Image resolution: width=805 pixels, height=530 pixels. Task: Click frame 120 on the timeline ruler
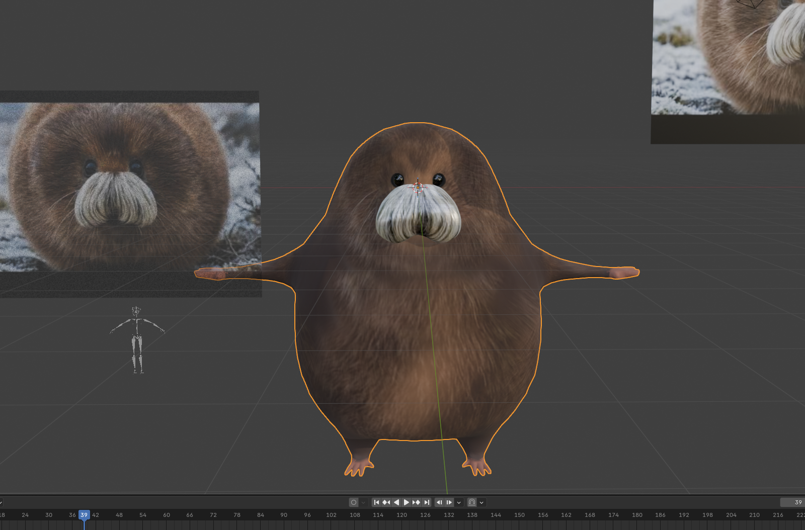coord(401,515)
